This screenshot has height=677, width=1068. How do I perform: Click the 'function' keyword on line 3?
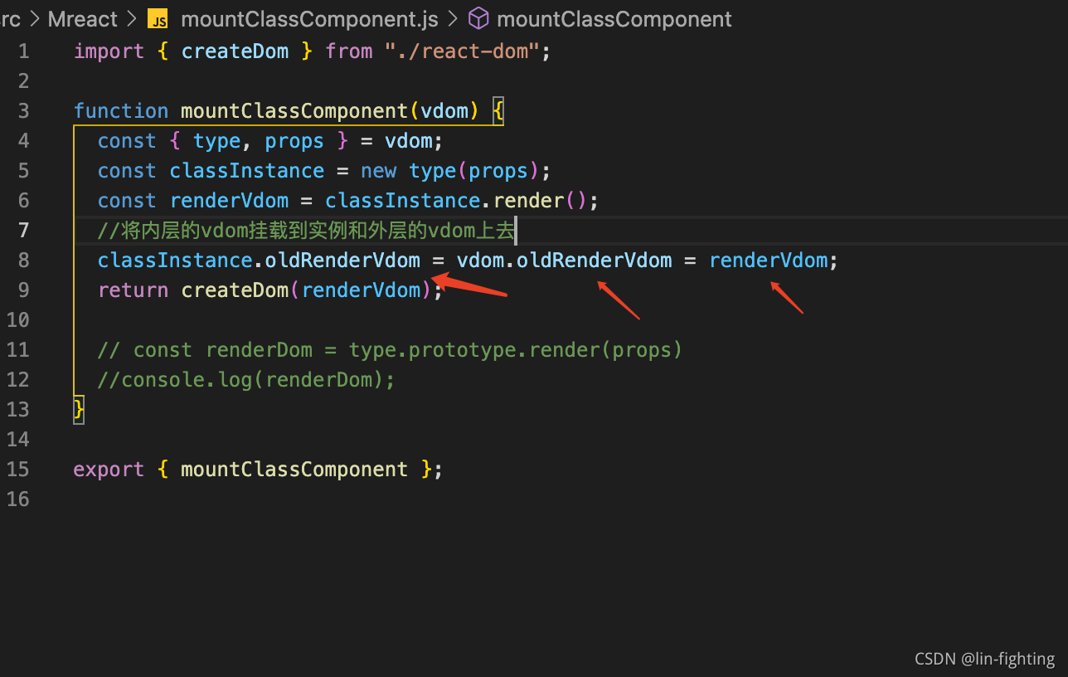121,111
